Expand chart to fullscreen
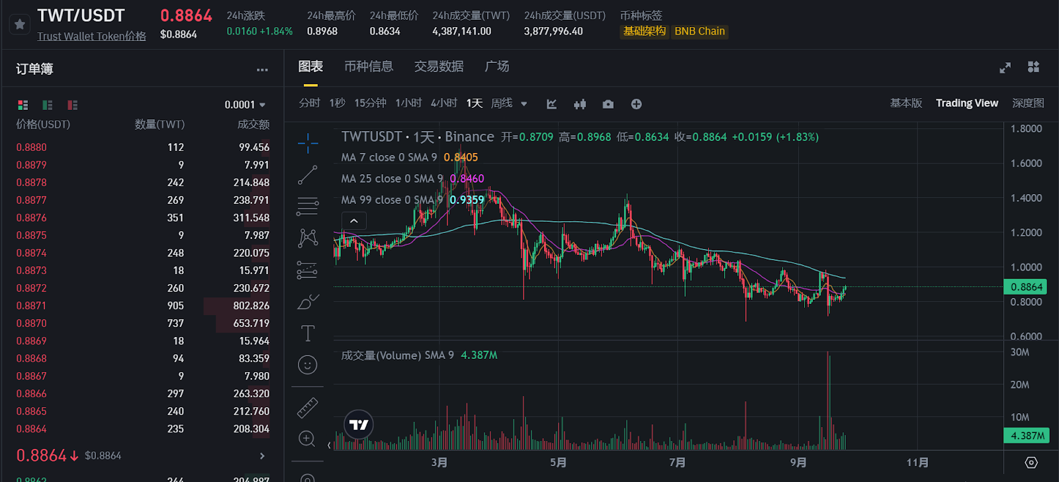The image size is (1059, 482). point(1005,68)
